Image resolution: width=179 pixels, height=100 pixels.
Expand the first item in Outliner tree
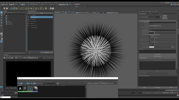(x=5, y=16)
